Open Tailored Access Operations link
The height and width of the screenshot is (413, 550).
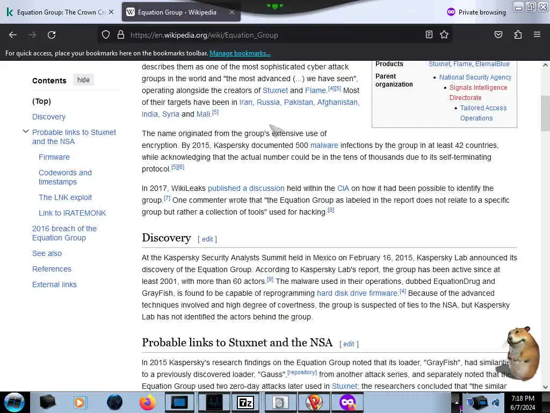(483, 113)
